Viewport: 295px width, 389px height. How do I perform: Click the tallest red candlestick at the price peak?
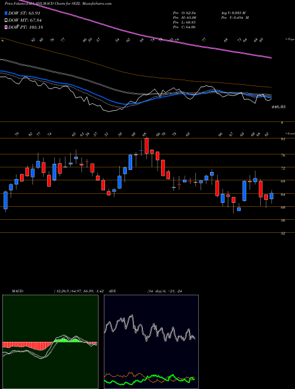146,146
